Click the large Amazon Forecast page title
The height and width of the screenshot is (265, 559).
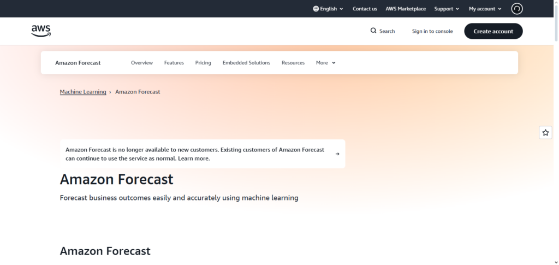pos(117,179)
